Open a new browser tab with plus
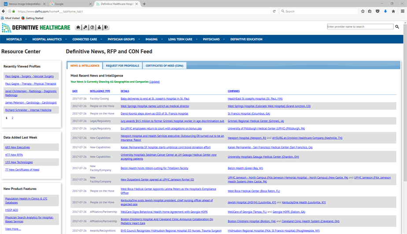This screenshot has width=407, height=234. point(144,4)
